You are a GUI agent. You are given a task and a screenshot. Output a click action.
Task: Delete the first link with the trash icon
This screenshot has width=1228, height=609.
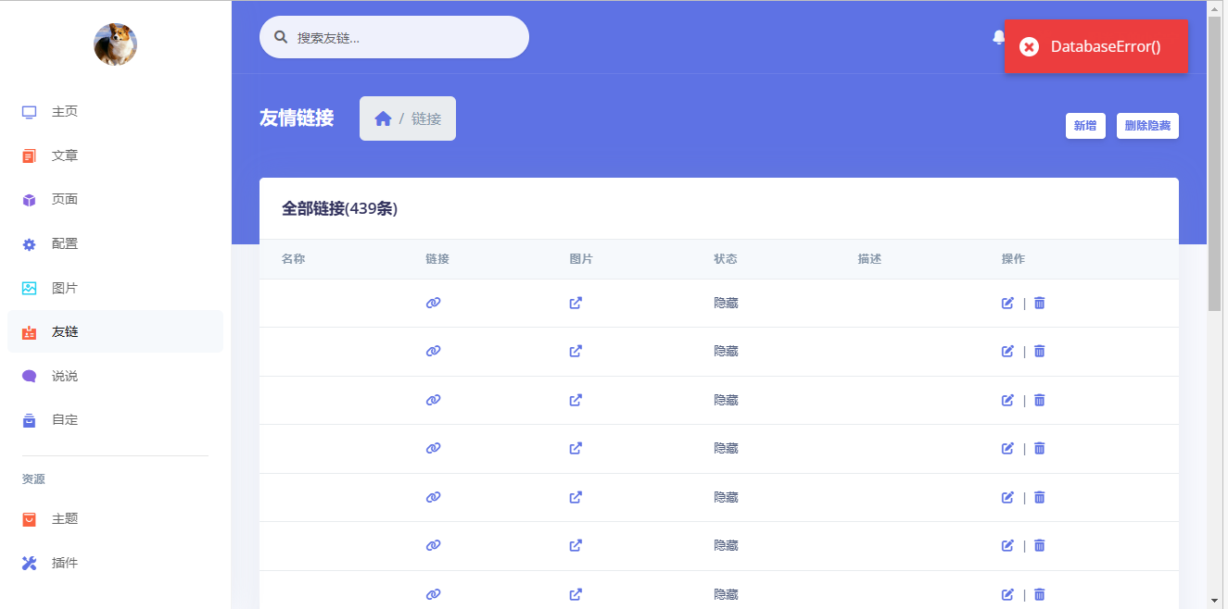click(x=1039, y=303)
